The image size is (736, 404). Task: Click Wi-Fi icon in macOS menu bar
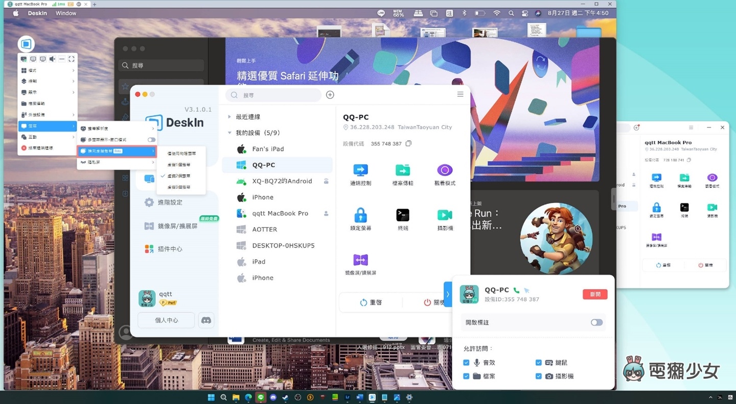click(x=496, y=13)
